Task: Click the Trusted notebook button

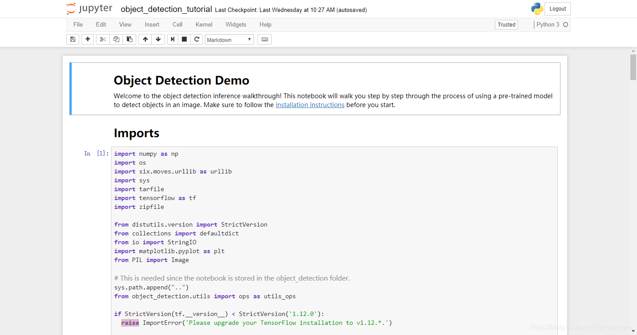Action: click(507, 25)
